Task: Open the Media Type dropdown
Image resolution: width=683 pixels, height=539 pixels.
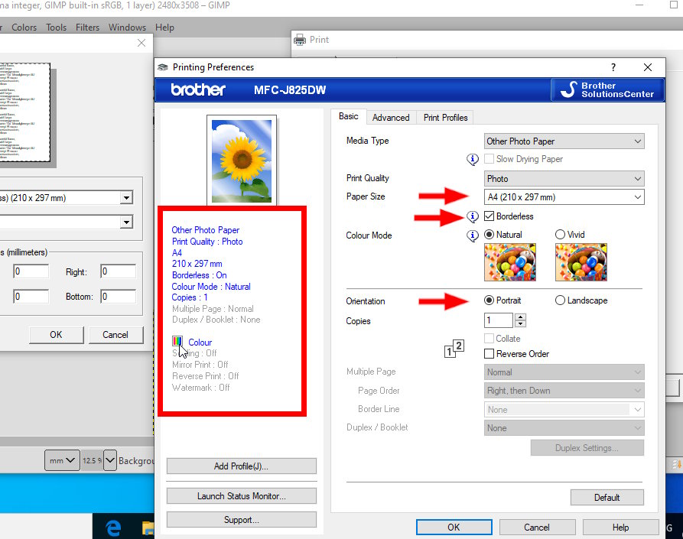Action: 564,141
